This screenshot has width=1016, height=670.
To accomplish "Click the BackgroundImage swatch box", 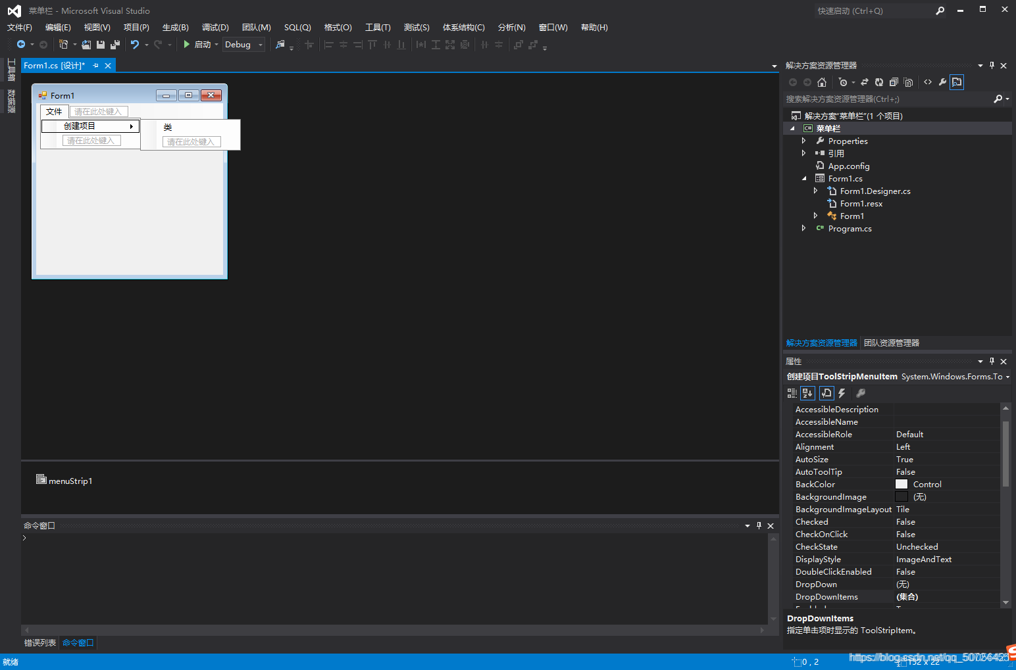I will pyautogui.click(x=902, y=497).
